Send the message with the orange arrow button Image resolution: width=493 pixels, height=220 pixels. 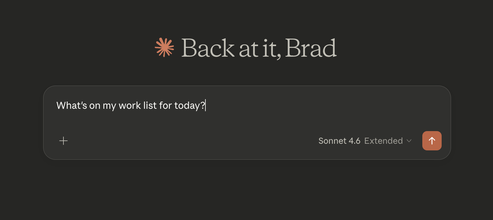432,141
